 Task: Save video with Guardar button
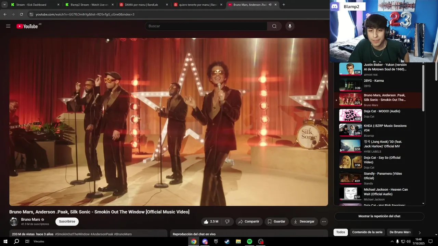(x=276, y=221)
